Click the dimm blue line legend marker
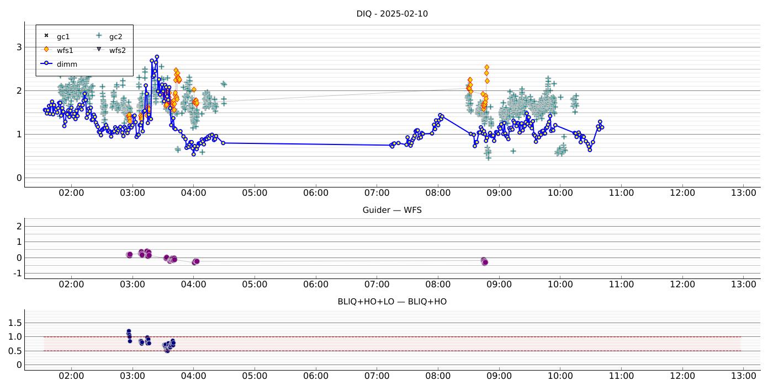Viewport: 773px width, 386px height. click(46, 63)
